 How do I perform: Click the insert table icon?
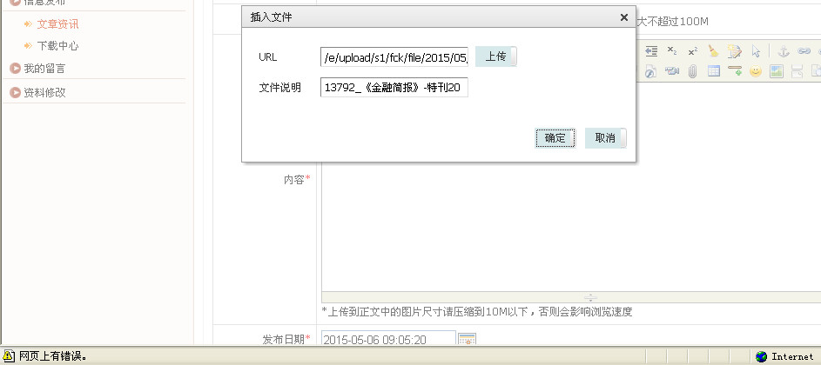tap(714, 71)
